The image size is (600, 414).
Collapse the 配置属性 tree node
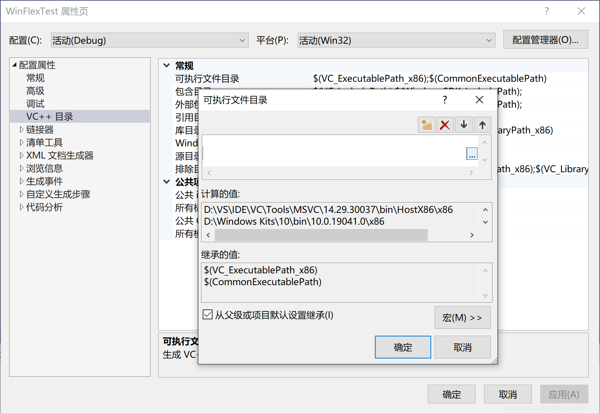point(14,65)
